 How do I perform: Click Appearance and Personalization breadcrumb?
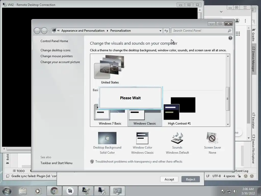click(x=83, y=31)
